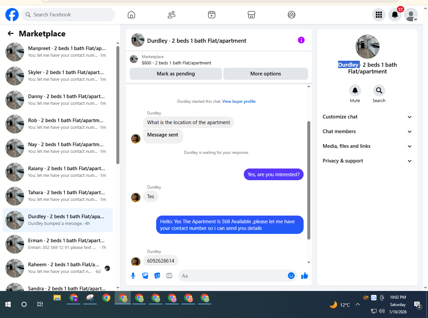Open File Explorer from the taskbar
428x318 pixels.
click(x=57, y=298)
